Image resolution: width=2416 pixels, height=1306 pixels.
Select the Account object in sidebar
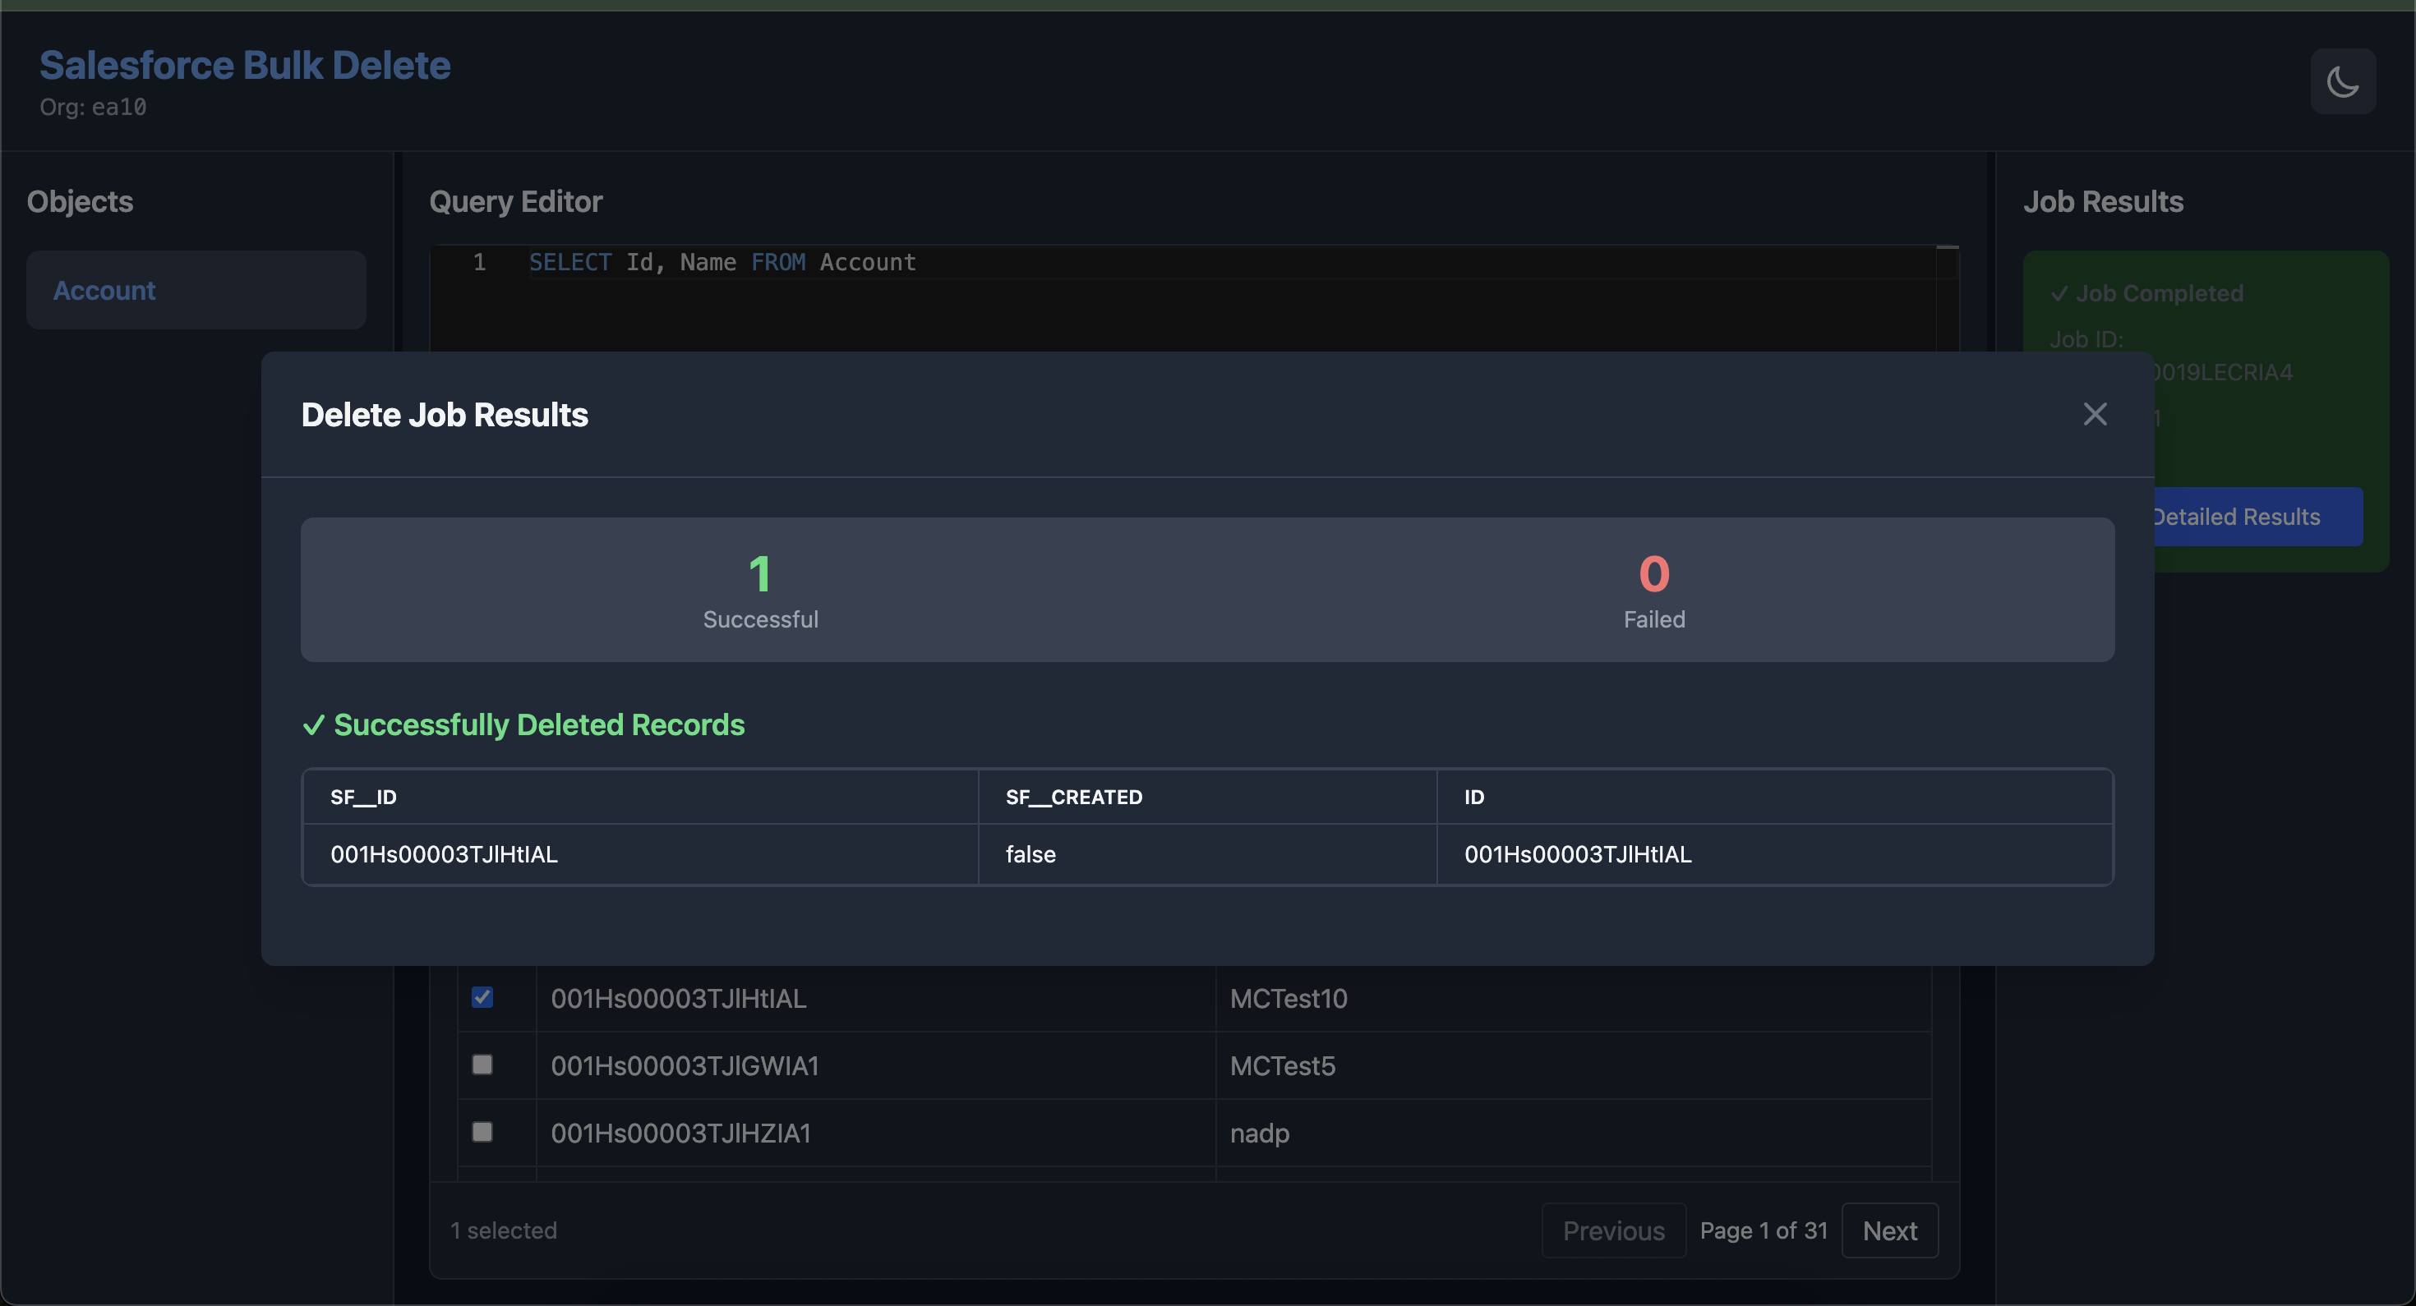pyautogui.click(x=195, y=290)
